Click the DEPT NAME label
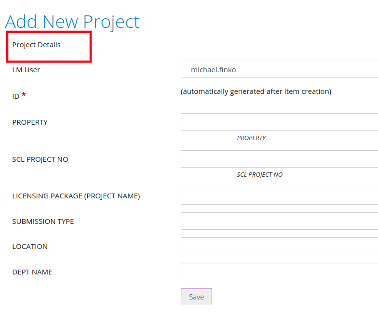Image resolution: width=378 pixels, height=325 pixels. click(x=32, y=272)
